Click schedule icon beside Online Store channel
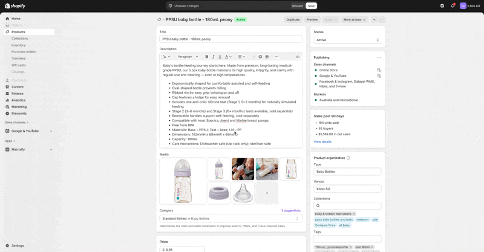Screen dimensions: 484x252 tap(379, 70)
